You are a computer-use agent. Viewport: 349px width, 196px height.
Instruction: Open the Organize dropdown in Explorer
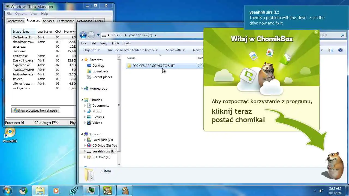coord(92,50)
